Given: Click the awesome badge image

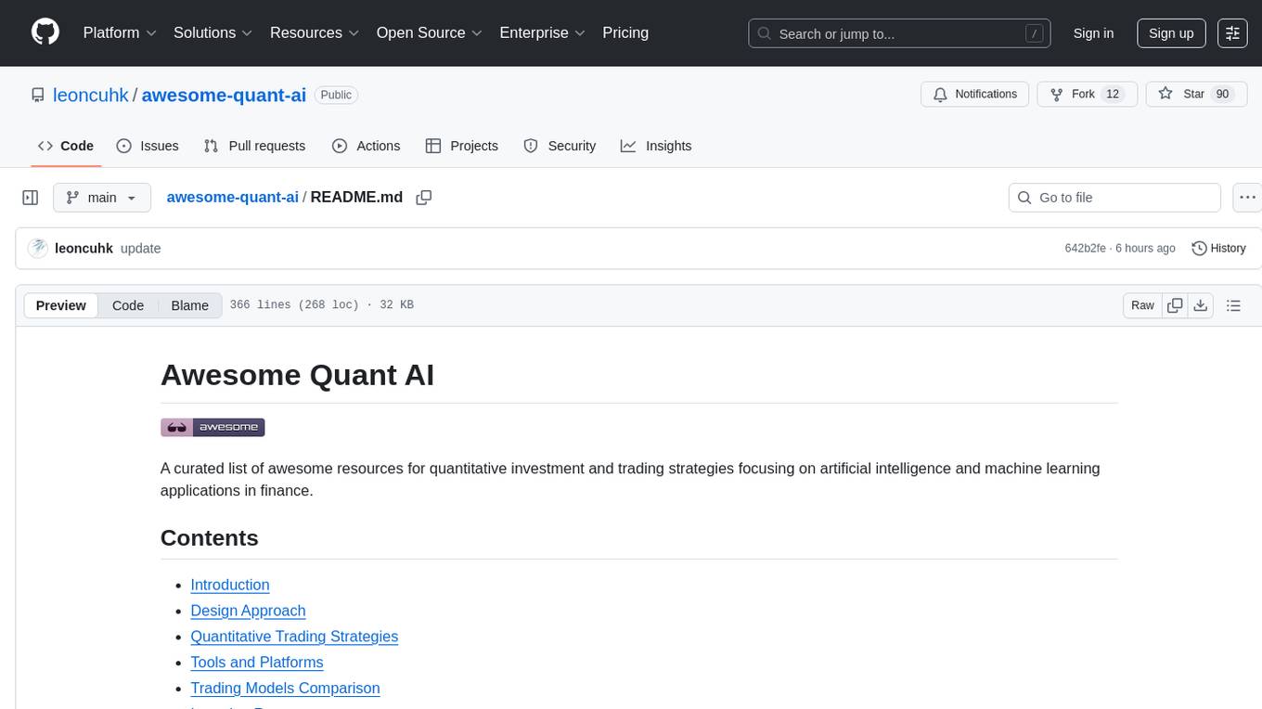Looking at the screenshot, I should coord(212,427).
